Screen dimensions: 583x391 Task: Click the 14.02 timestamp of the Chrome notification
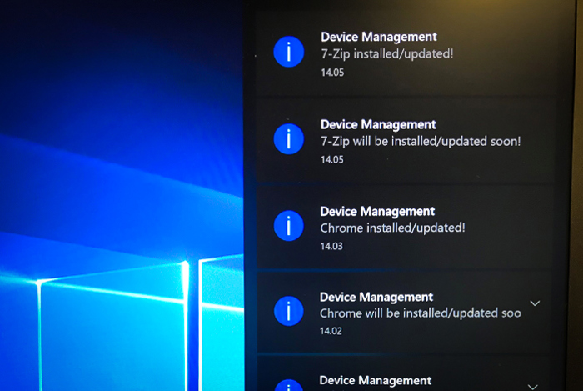[331, 331]
